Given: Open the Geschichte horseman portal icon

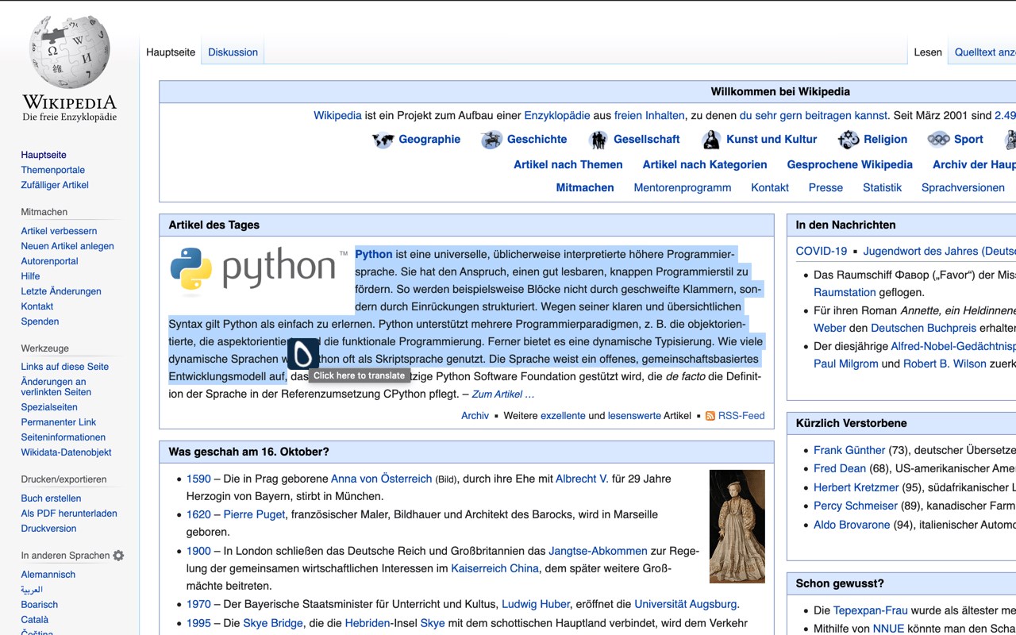Looking at the screenshot, I should [x=491, y=140].
